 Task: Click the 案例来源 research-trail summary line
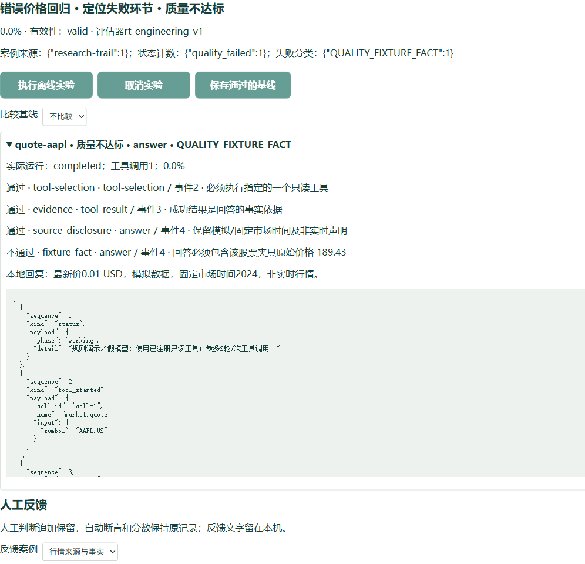coord(227,53)
